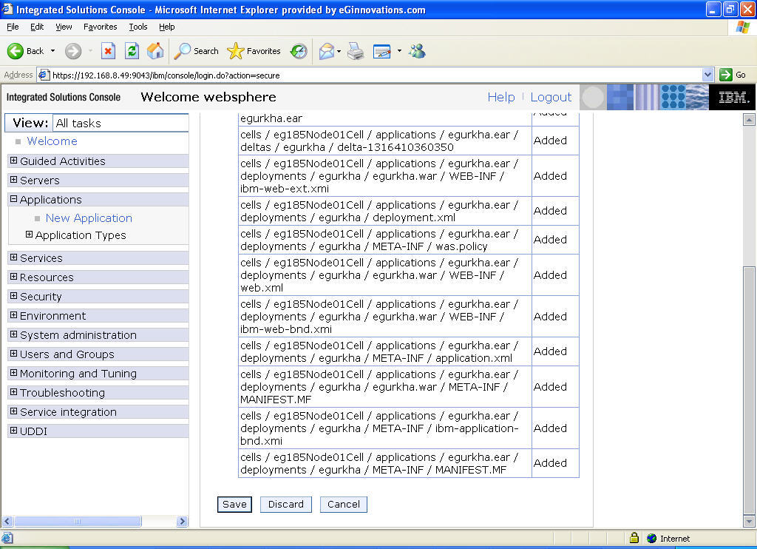Click the Internet Explorer icon in title bar
This screenshot has width=757, height=549.
point(7,9)
